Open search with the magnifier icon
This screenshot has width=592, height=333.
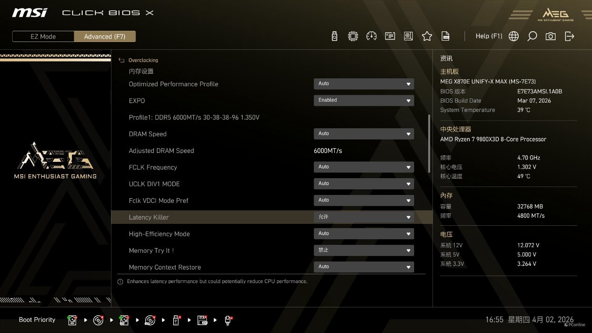point(532,36)
